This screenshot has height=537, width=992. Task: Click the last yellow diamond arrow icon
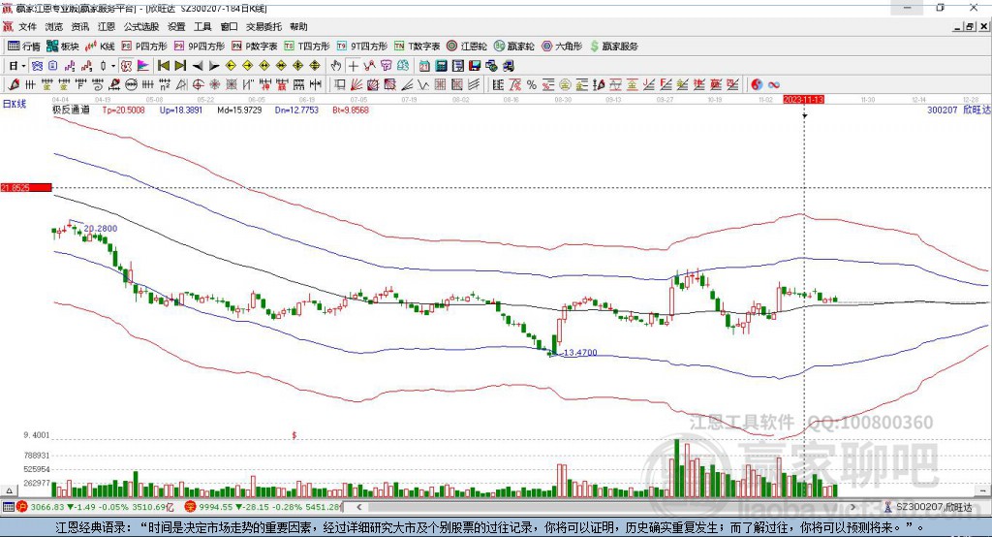[x=315, y=66]
